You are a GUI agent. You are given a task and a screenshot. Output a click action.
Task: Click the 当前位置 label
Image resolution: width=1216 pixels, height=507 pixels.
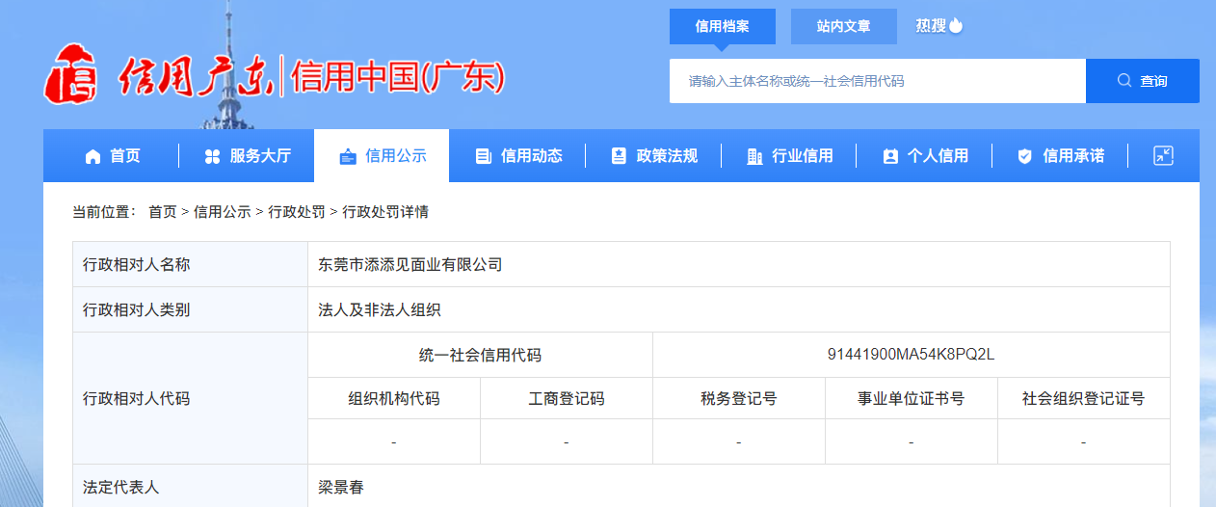coord(104,212)
